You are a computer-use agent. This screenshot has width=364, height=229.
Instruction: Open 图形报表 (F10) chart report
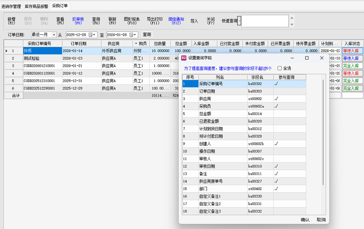click(x=131, y=21)
